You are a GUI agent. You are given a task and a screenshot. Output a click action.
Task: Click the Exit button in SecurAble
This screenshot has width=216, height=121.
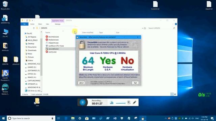pyautogui.click(x=135, y=83)
